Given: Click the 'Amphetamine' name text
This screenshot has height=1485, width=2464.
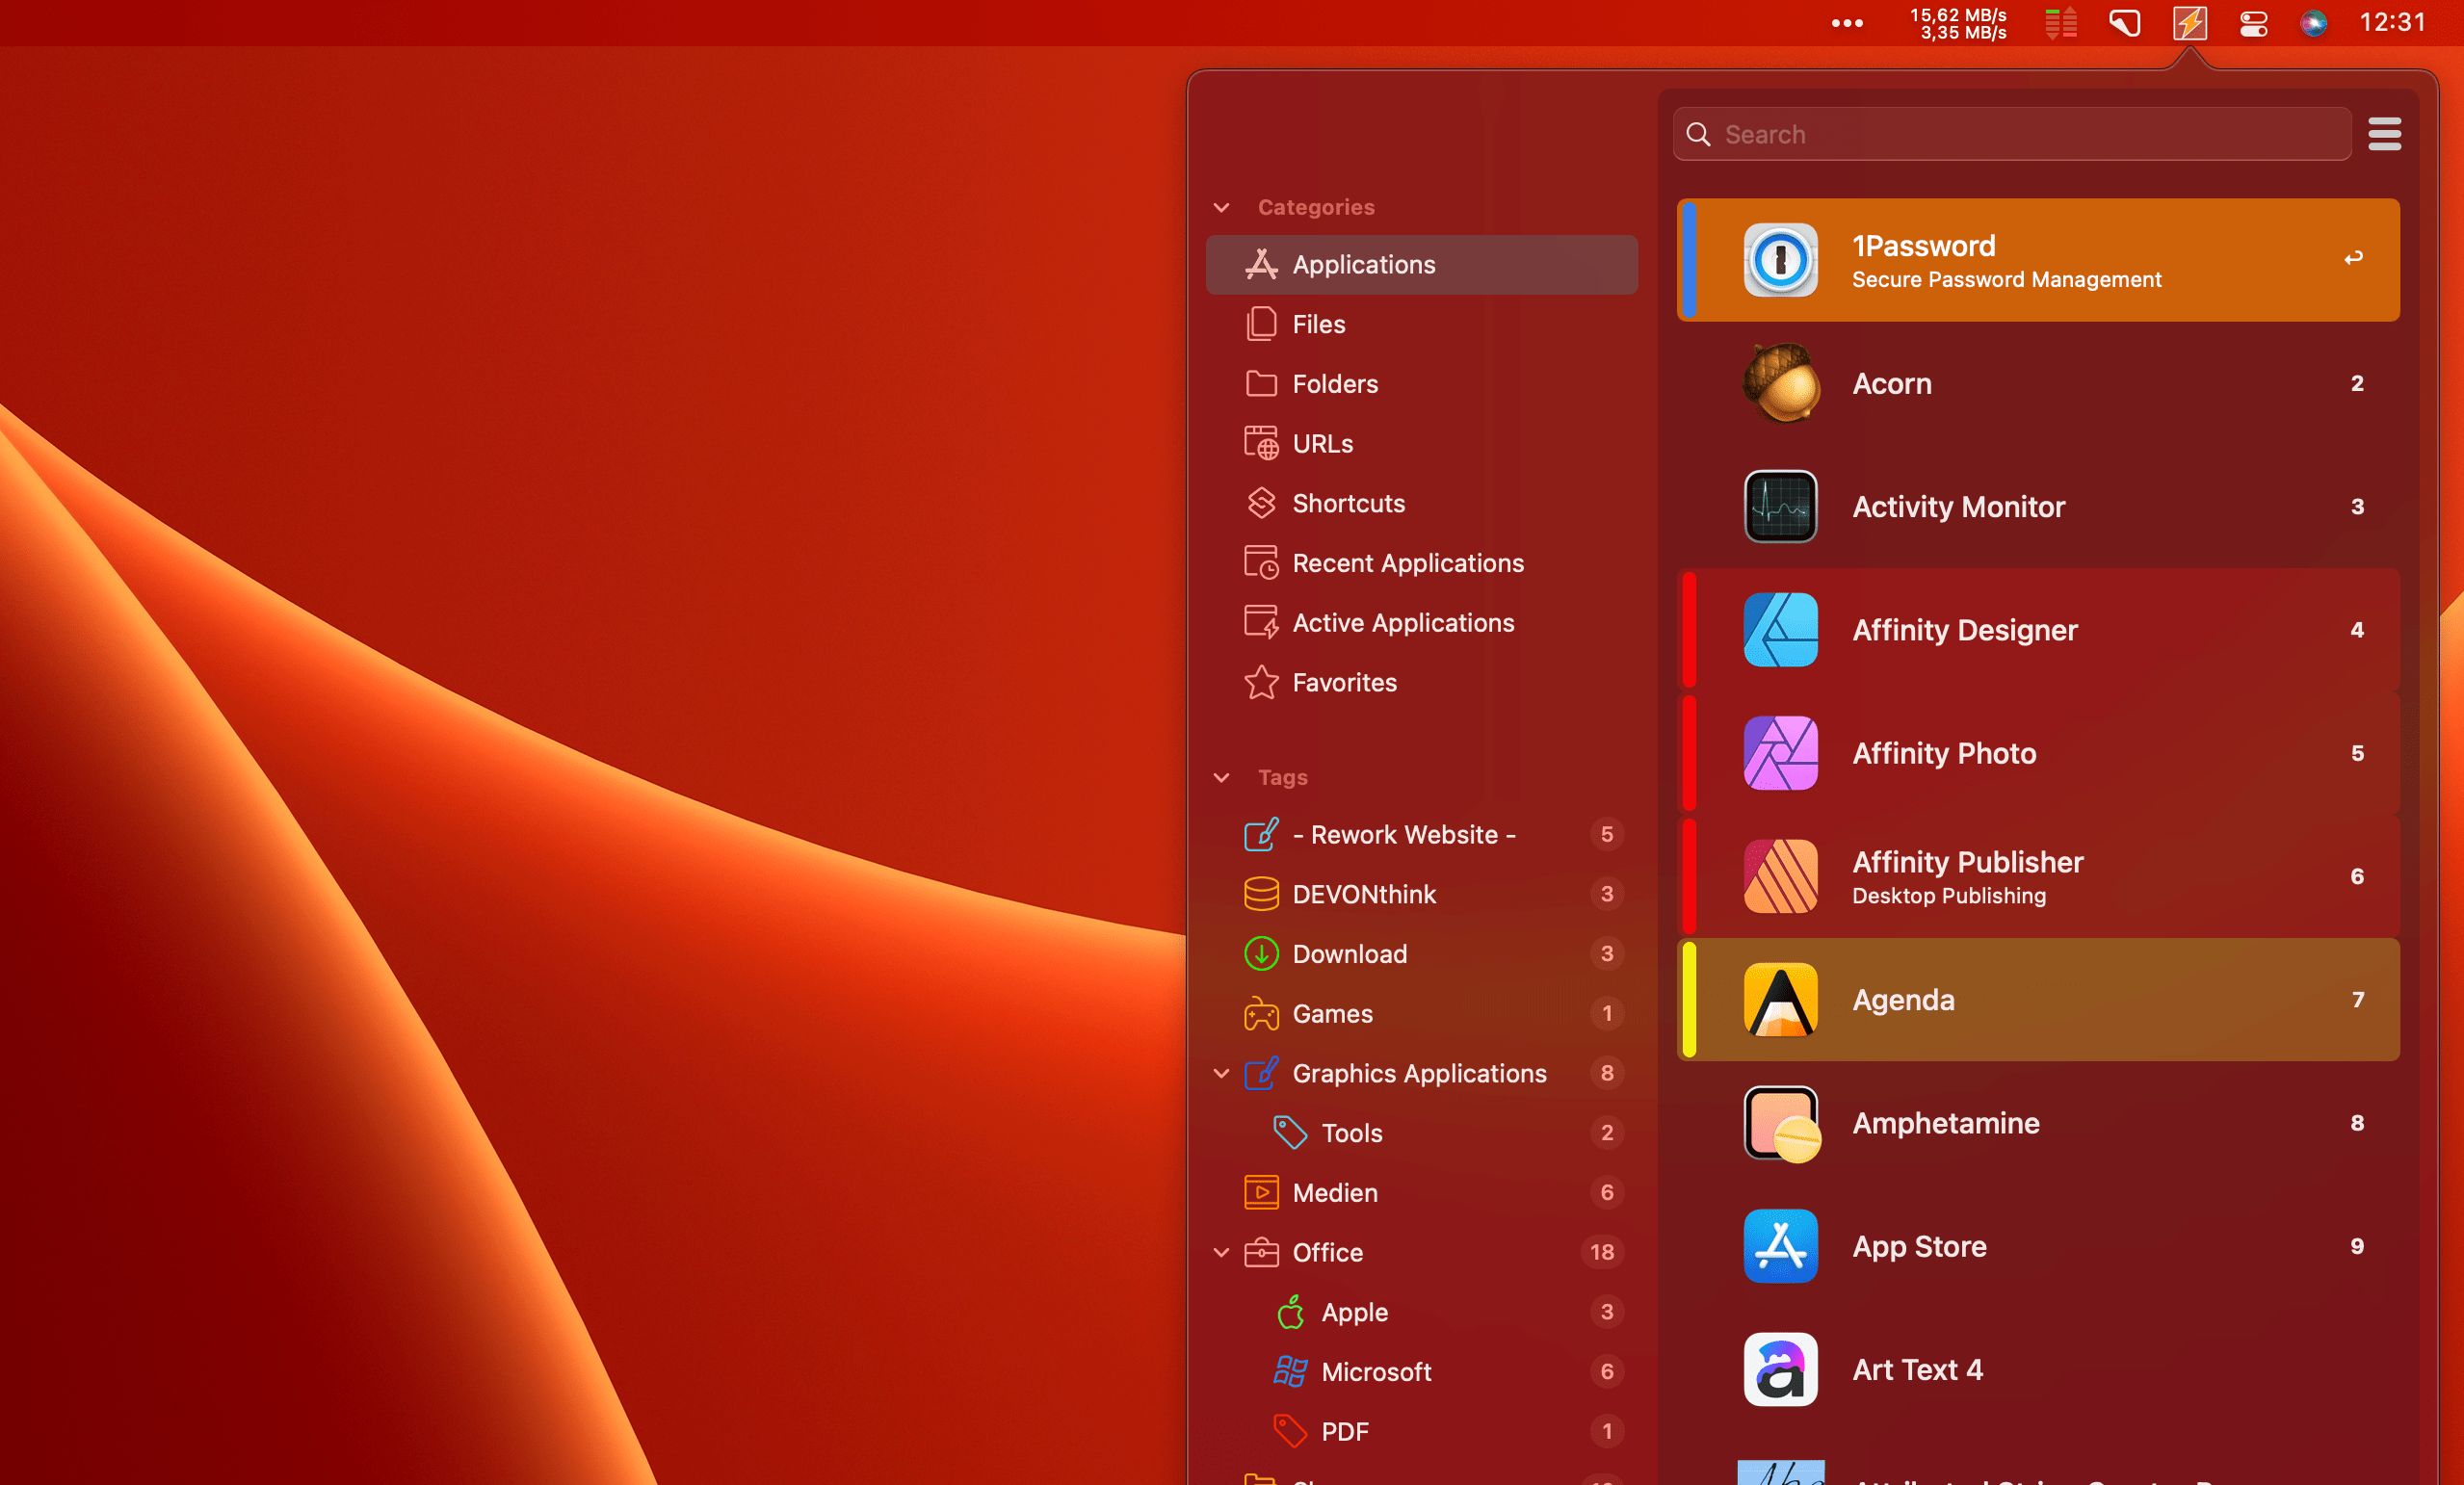Looking at the screenshot, I should [x=1945, y=1123].
